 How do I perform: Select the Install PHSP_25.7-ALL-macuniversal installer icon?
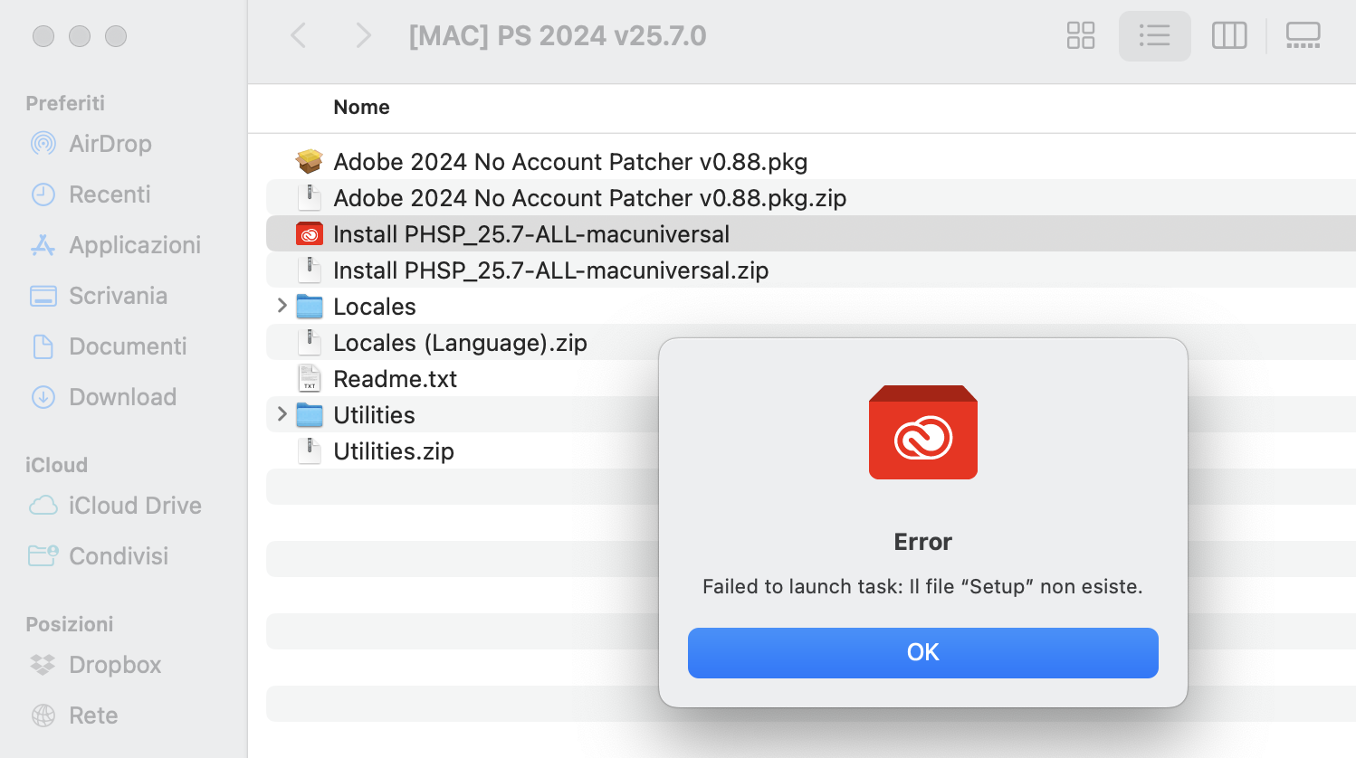310,234
